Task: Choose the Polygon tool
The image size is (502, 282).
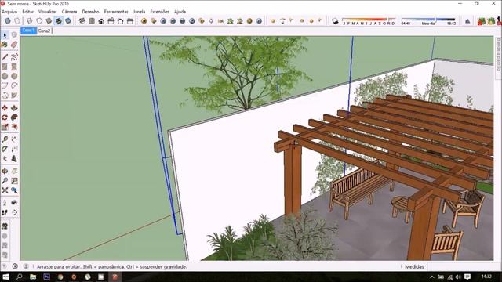Action: pyautogui.click(x=14, y=76)
